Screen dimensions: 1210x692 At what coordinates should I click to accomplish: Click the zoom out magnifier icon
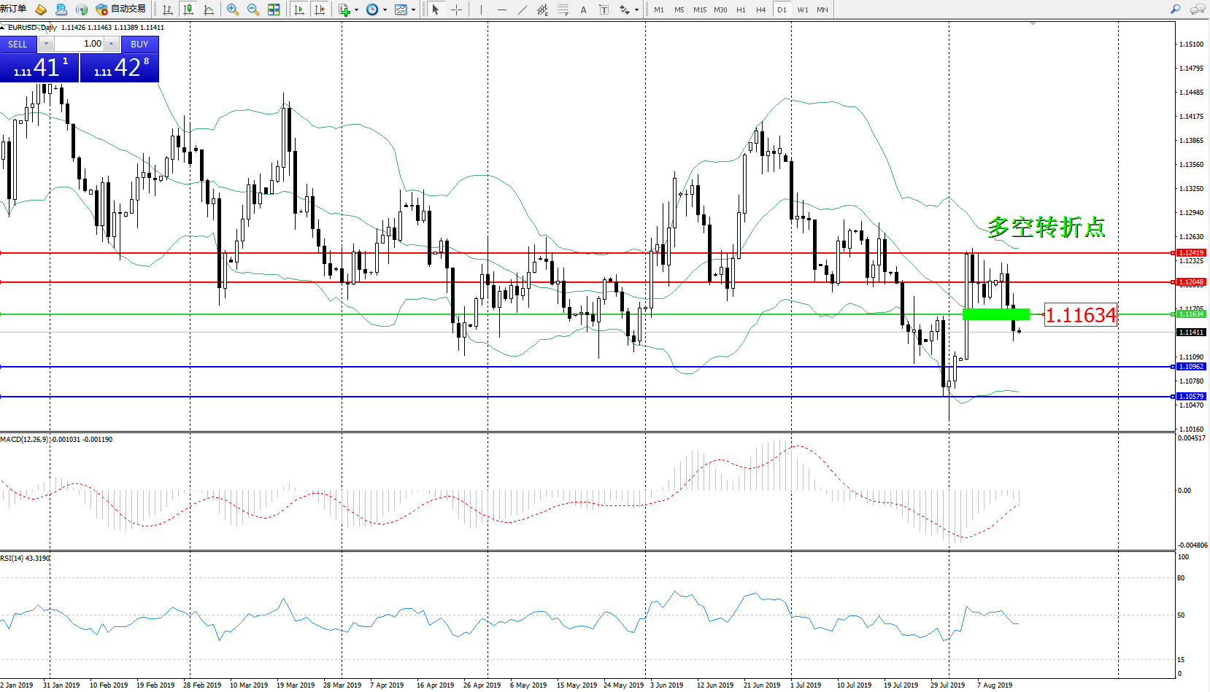(253, 9)
